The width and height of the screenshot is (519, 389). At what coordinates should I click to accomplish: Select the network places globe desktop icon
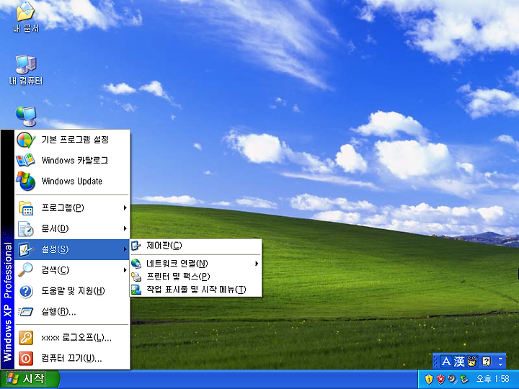click(26, 117)
